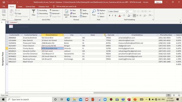Open Camera app from taskbar

117,99
